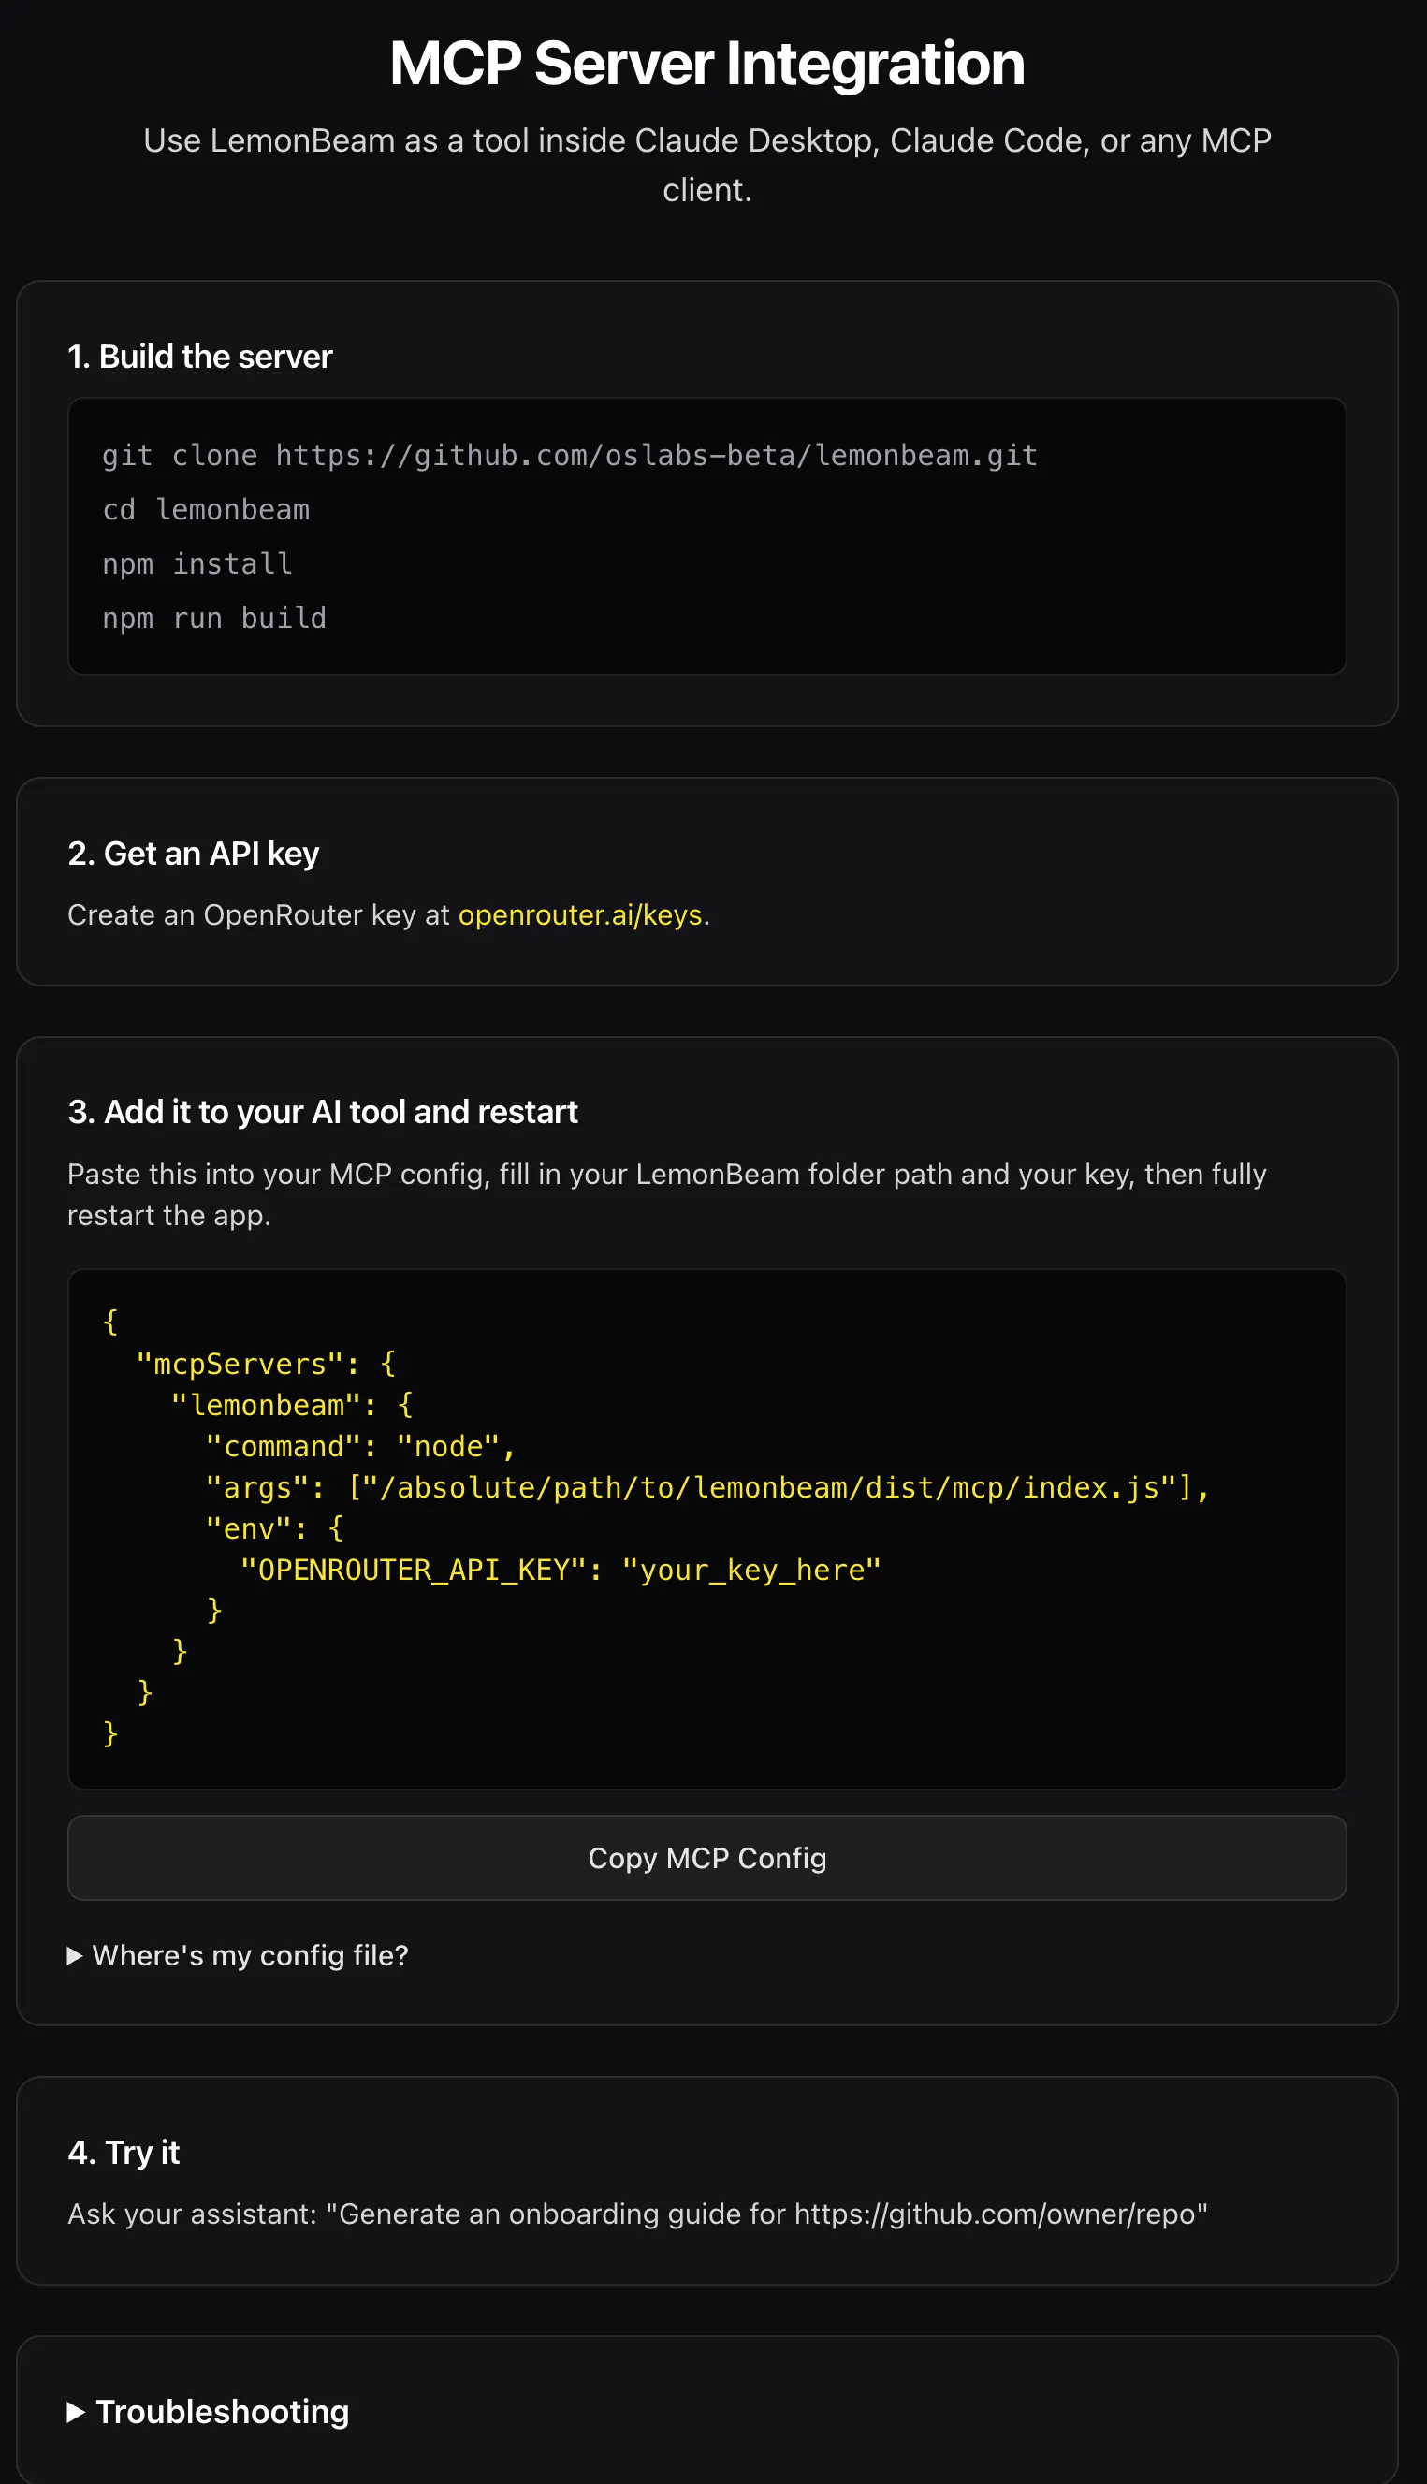Click the "OPENROUTER_API_KEY" config line
Image resolution: width=1427 pixels, height=2484 pixels.
(561, 1570)
